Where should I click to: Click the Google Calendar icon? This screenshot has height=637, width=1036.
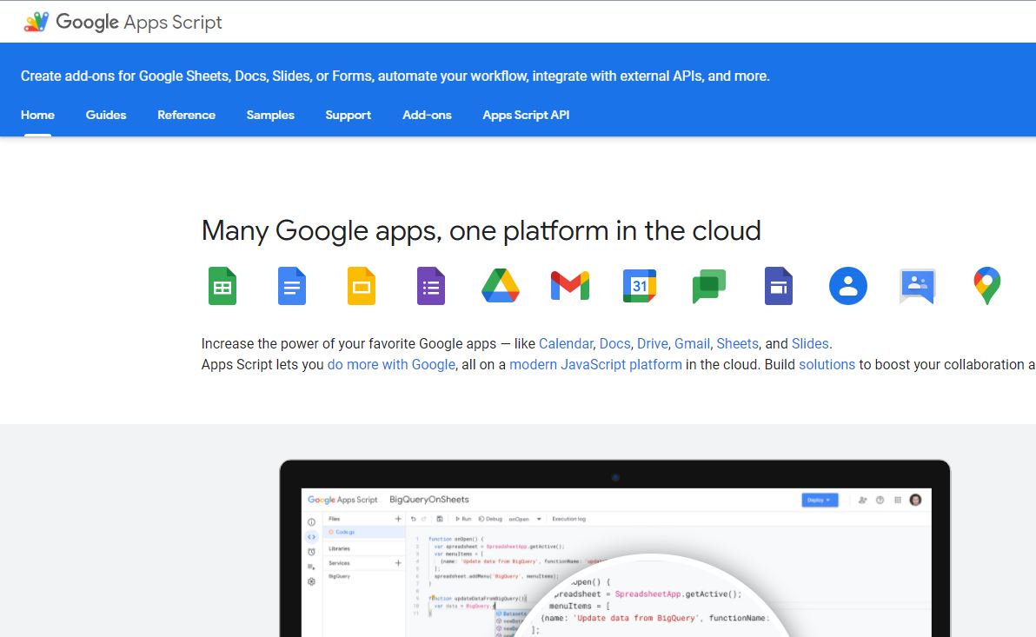640,286
